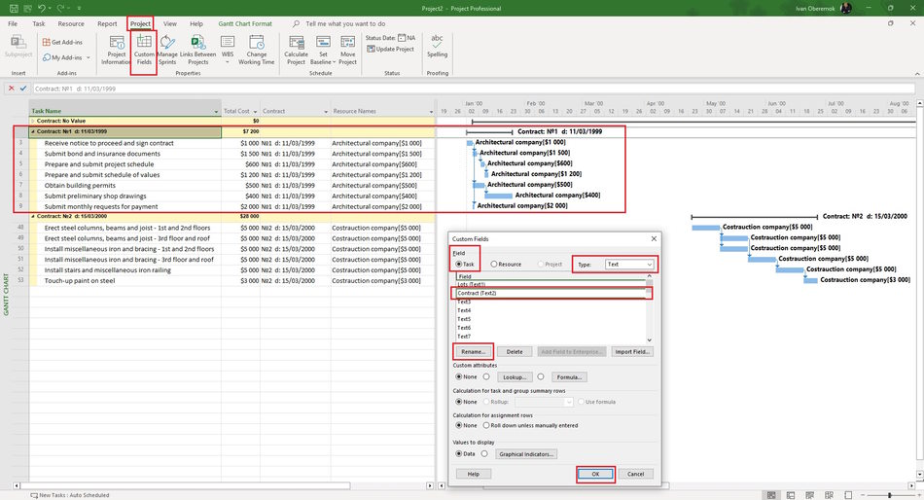
Task: Click the zoom out minus icon
Action: coord(863,495)
